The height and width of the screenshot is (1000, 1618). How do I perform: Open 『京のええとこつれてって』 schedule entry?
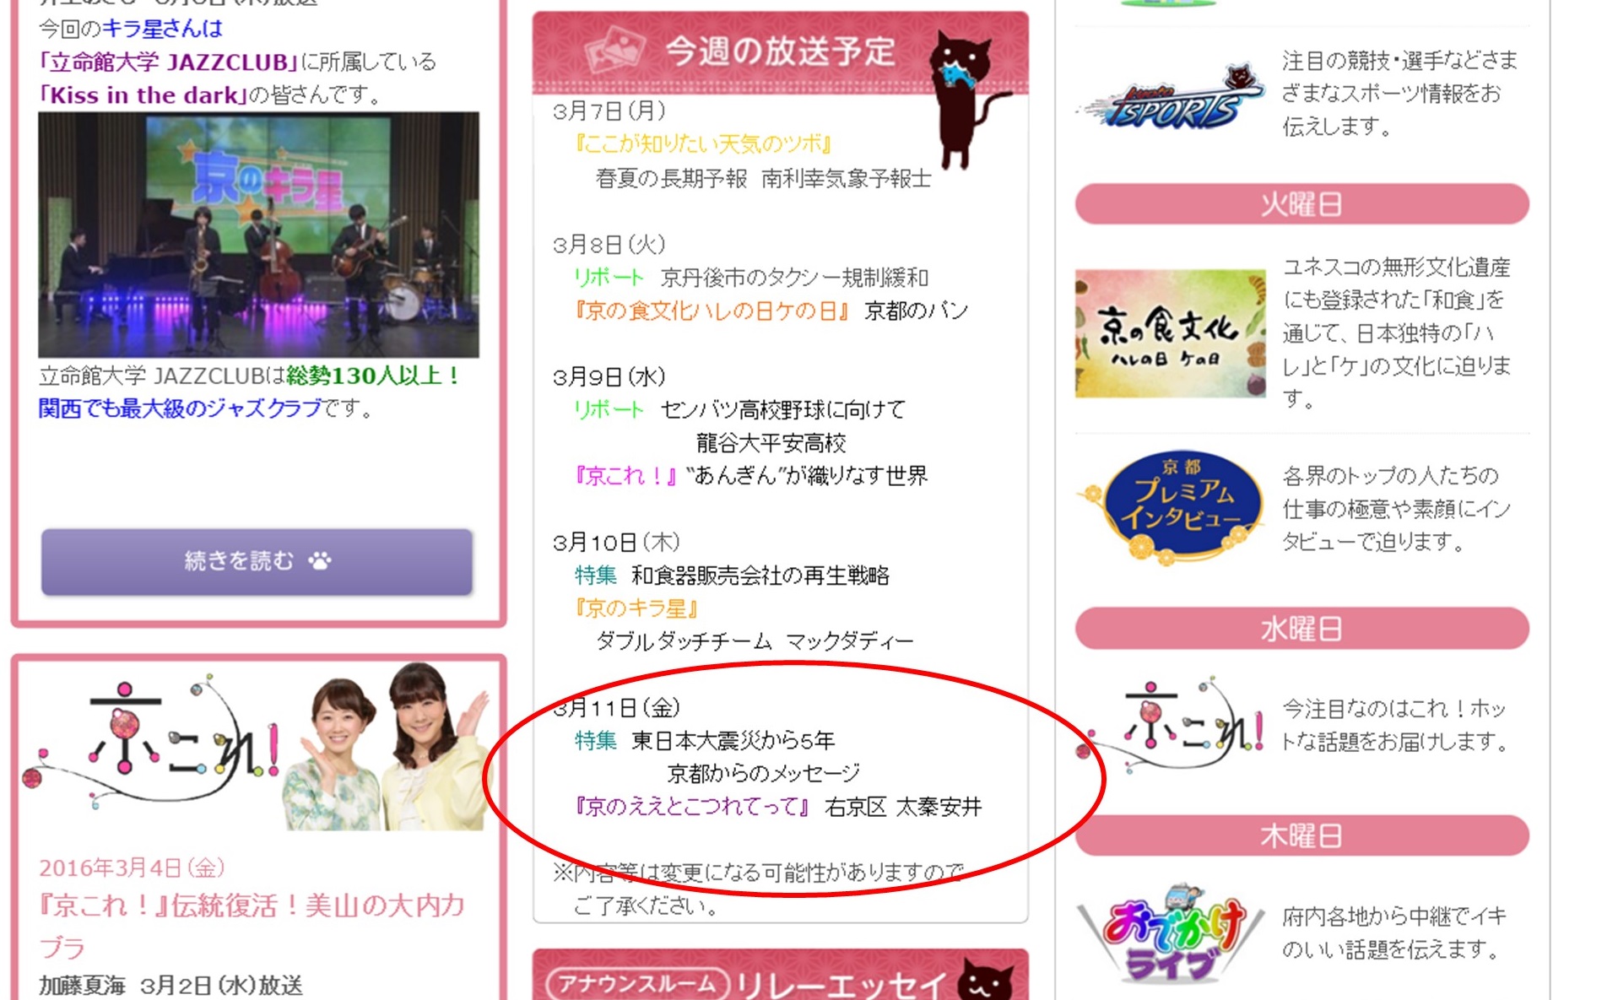692,808
